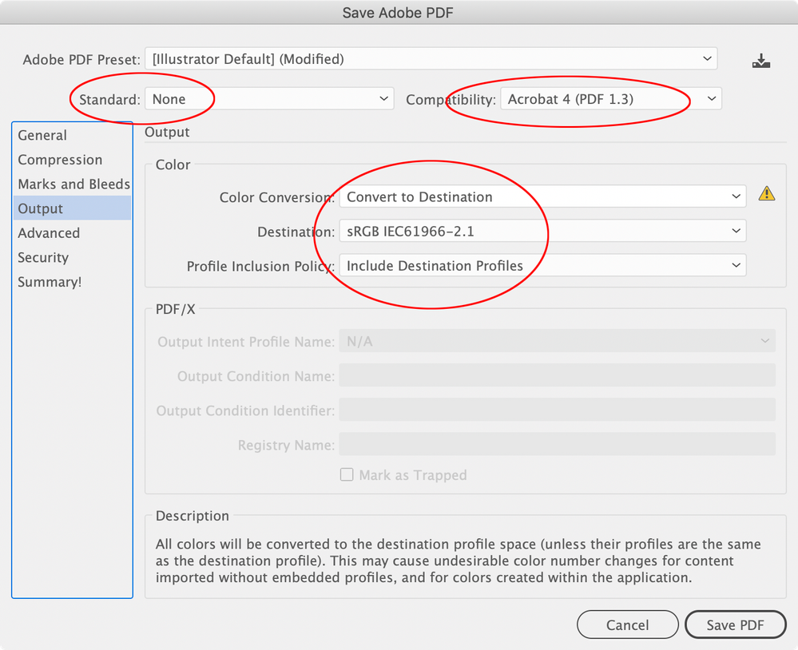Image resolution: width=798 pixels, height=650 pixels.
Task: Select the Output section in sidebar
Action: click(x=72, y=208)
